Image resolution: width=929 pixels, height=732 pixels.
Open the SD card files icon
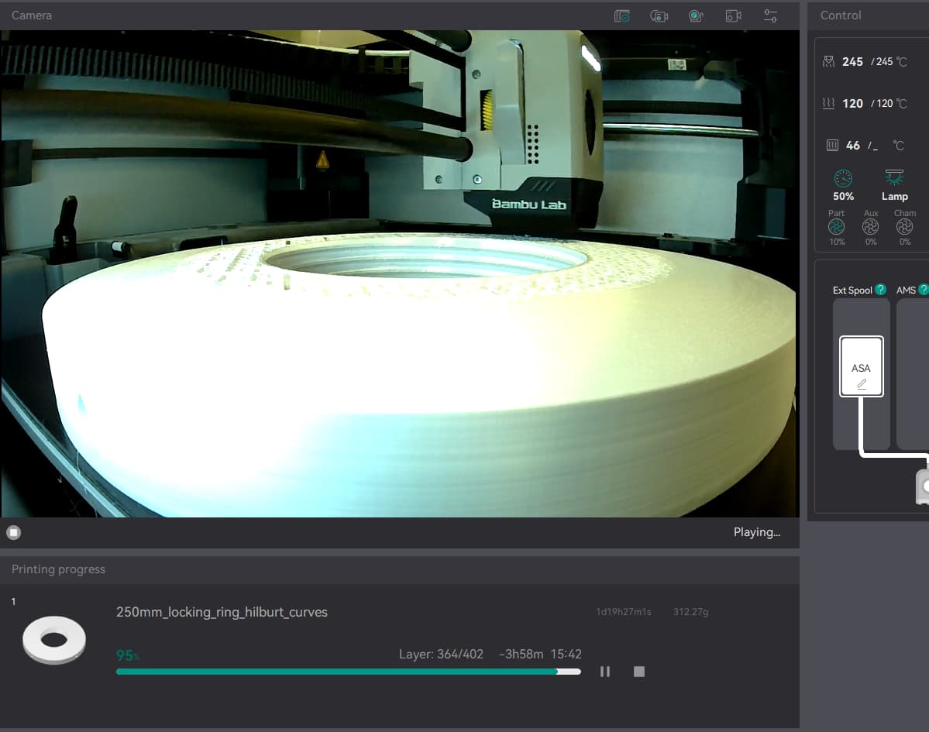click(621, 16)
